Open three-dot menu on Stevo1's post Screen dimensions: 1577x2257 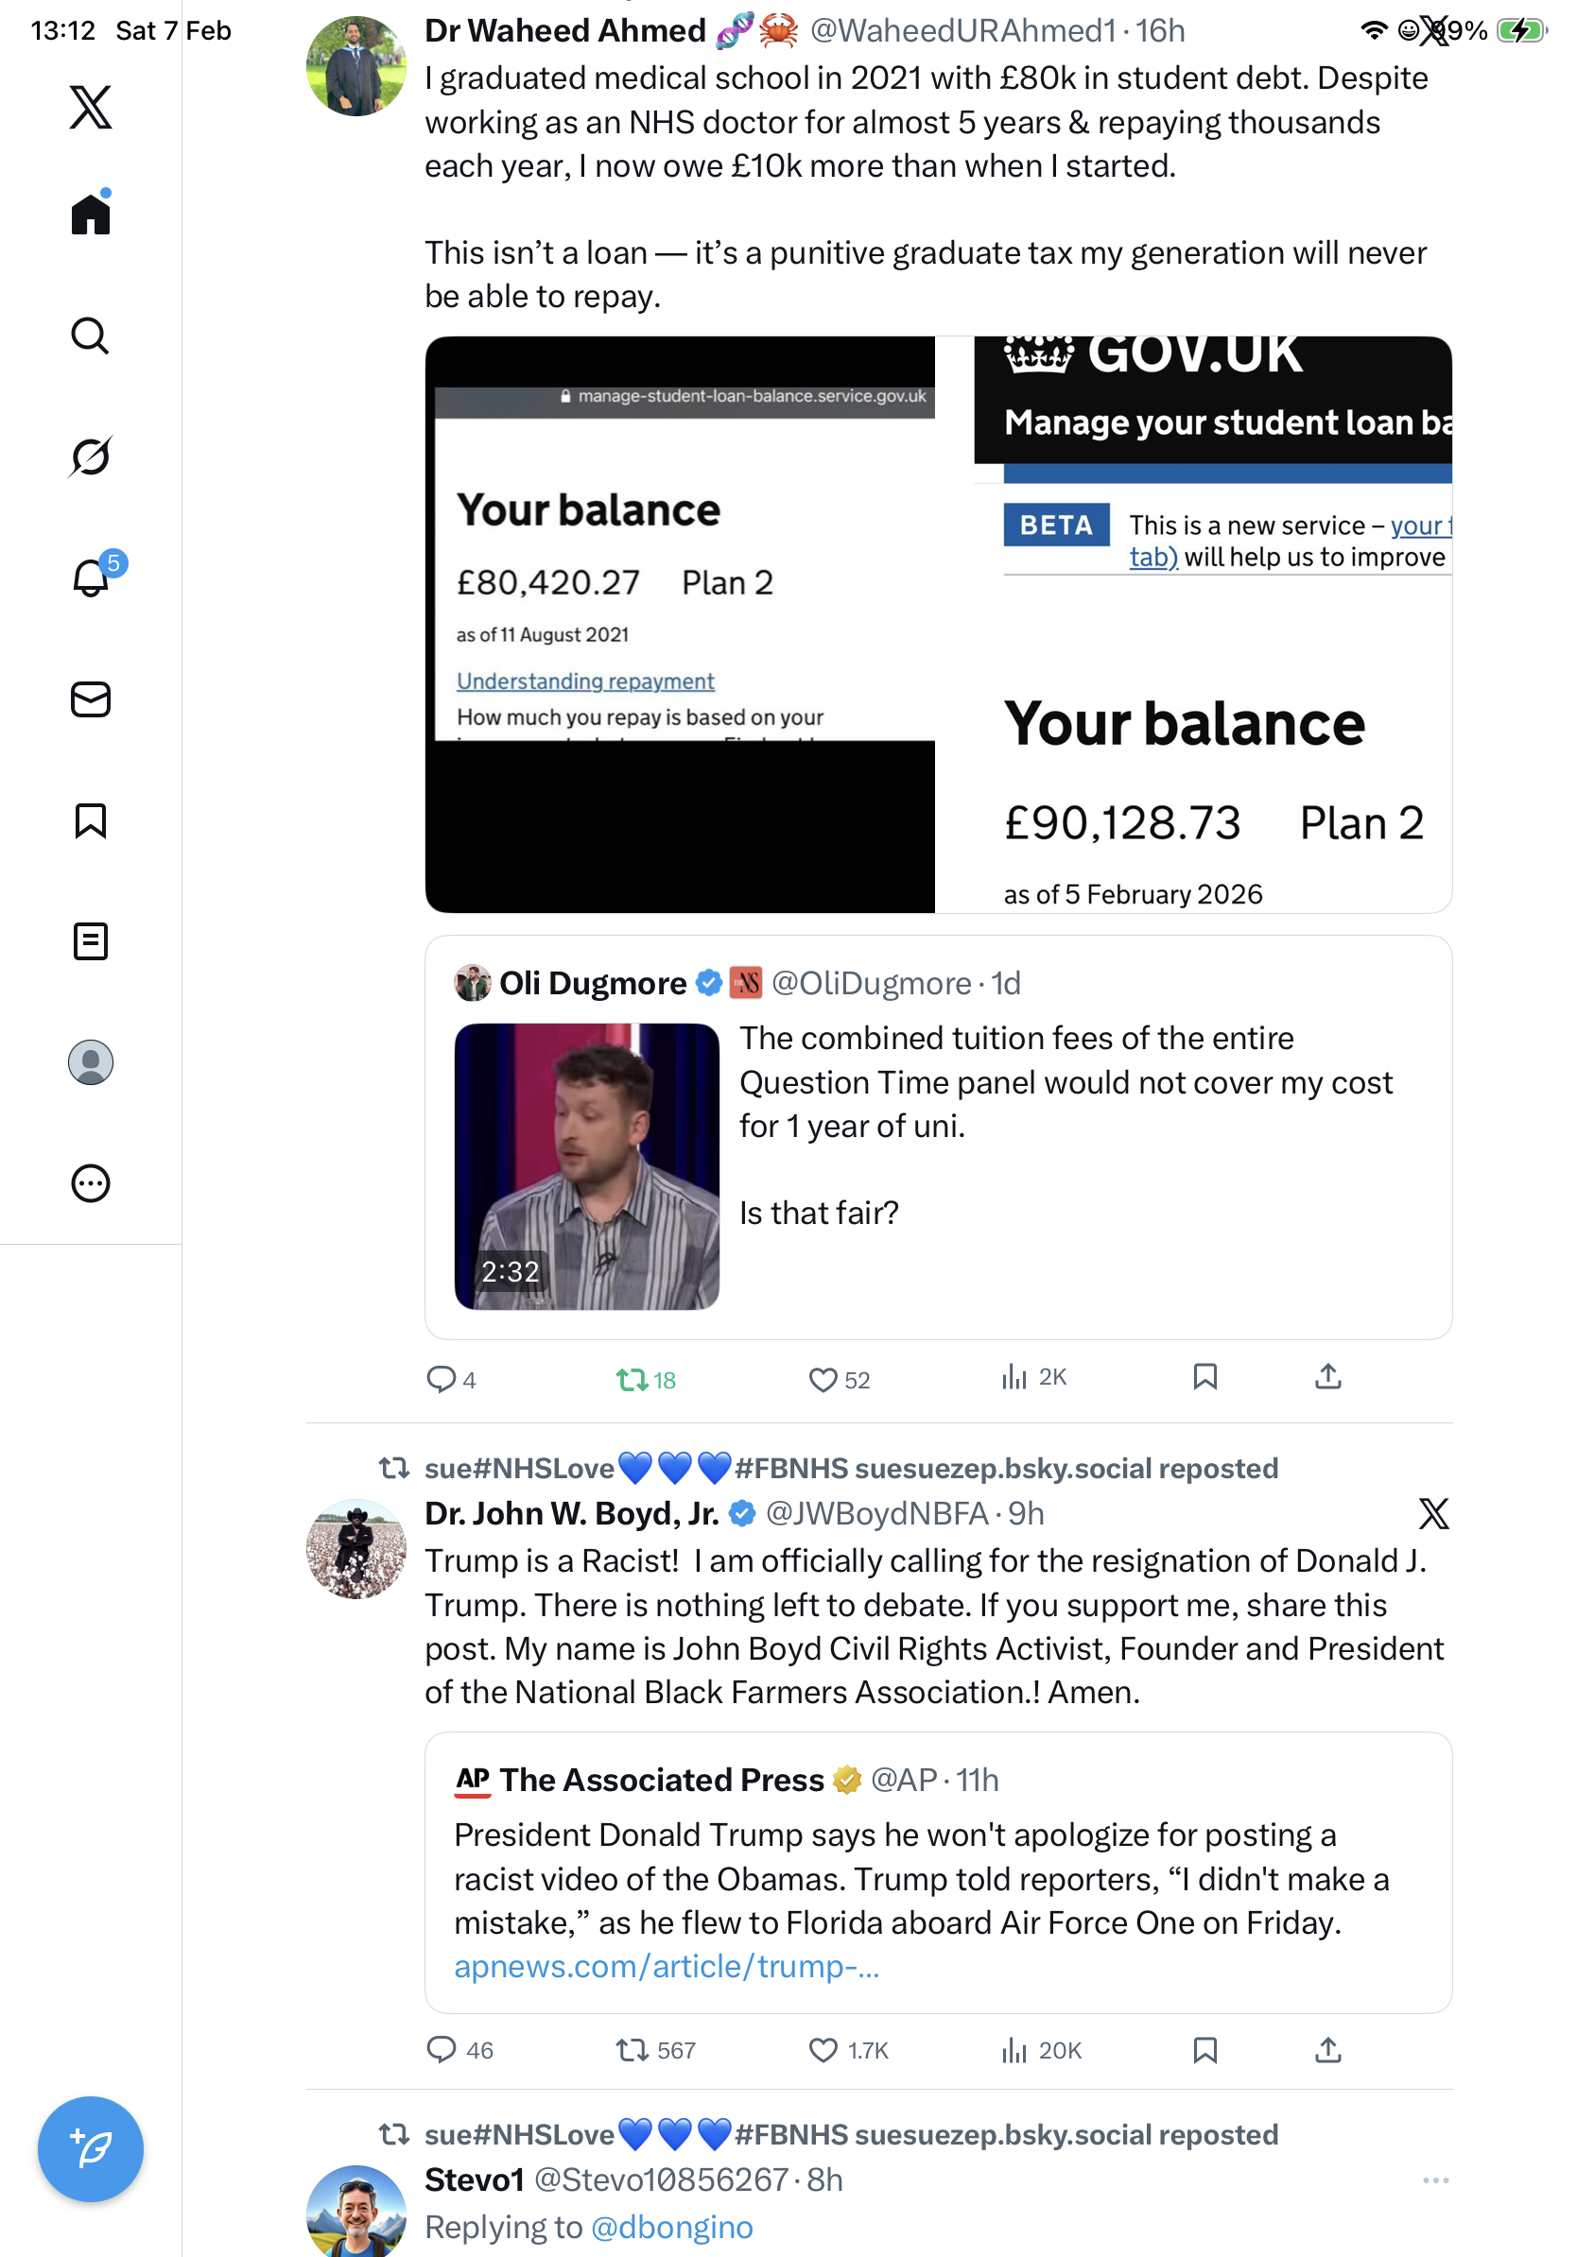coord(1435,2180)
